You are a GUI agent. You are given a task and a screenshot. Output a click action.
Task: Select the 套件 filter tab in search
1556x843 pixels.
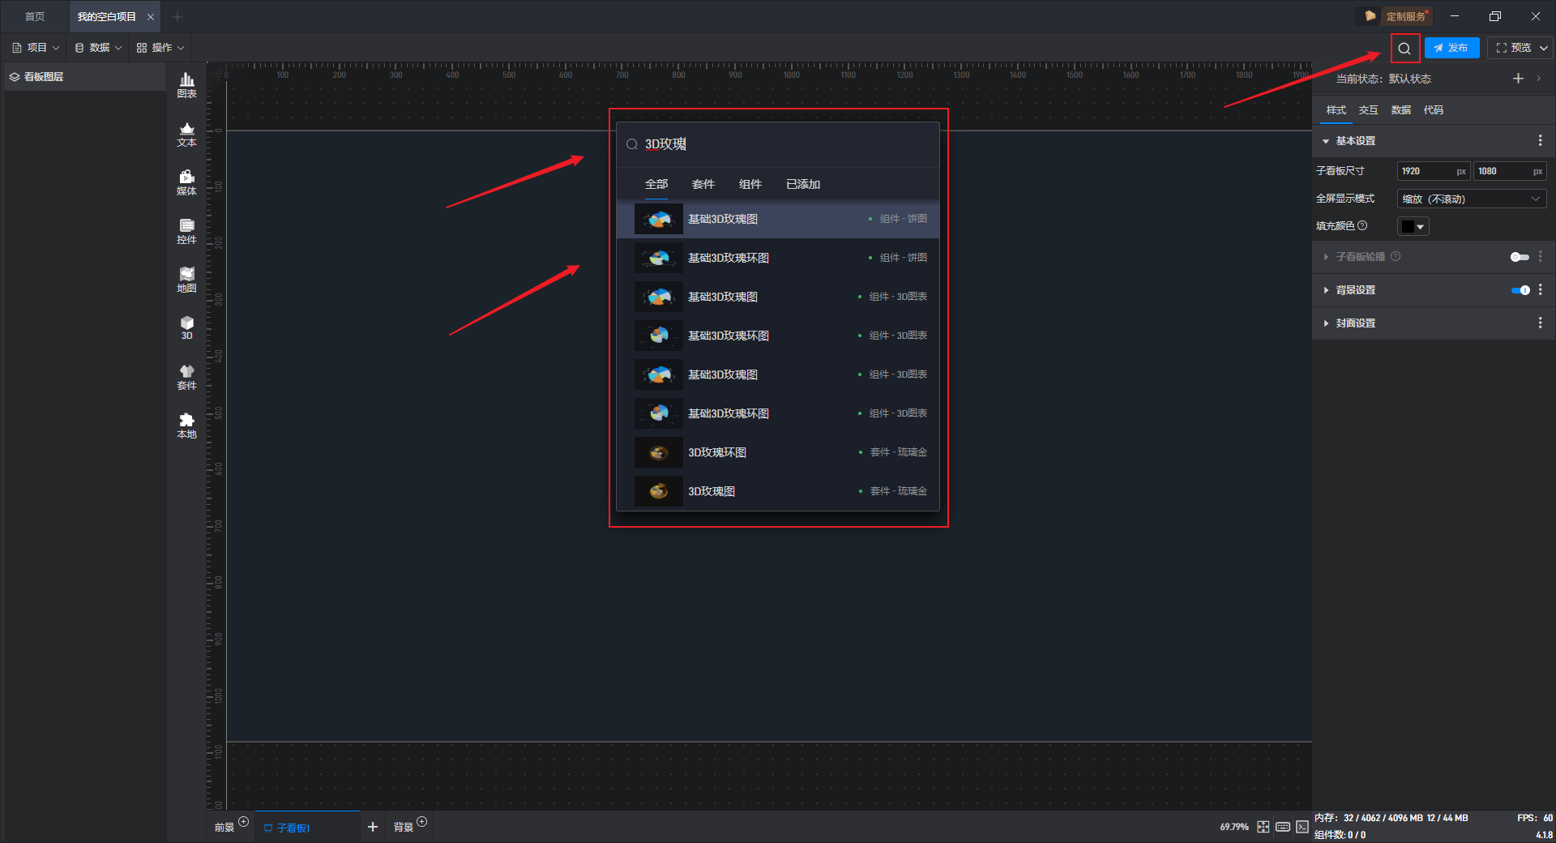click(x=703, y=185)
